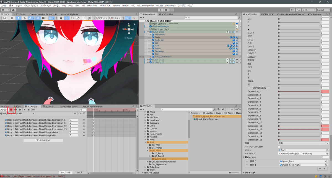Open the レイヤー layers dropdown
The width and height of the screenshot is (332, 178).
point(309,10)
